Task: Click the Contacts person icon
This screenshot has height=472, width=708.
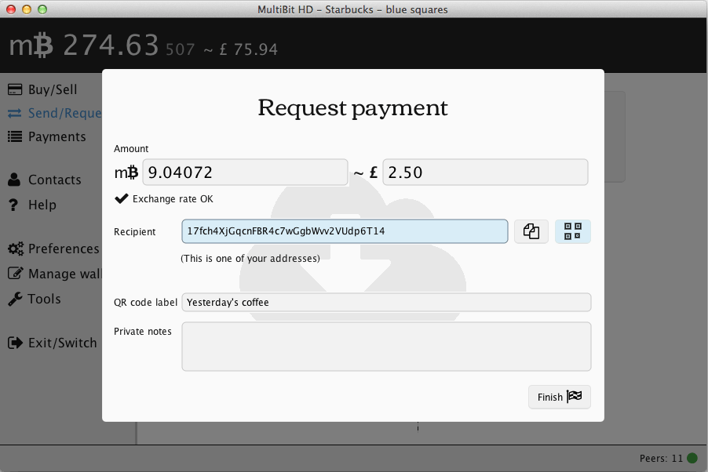Action: point(15,180)
